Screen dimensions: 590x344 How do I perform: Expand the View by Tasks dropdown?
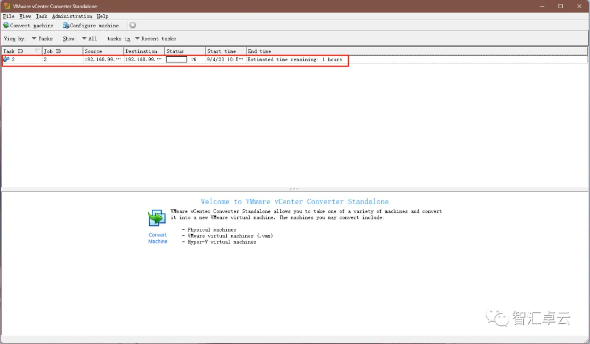coord(42,39)
